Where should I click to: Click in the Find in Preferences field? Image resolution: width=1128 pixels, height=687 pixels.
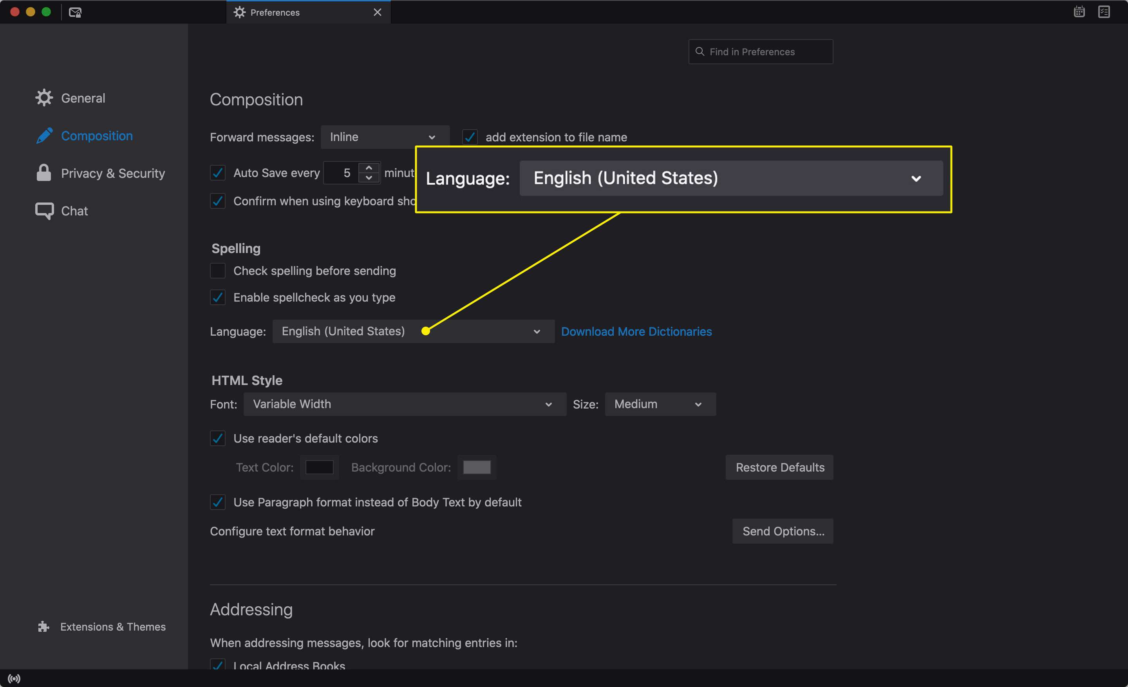[760, 52]
